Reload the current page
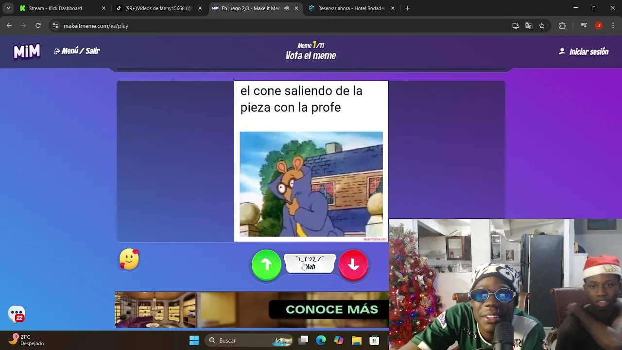This screenshot has height=350, width=622. pyautogui.click(x=38, y=26)
